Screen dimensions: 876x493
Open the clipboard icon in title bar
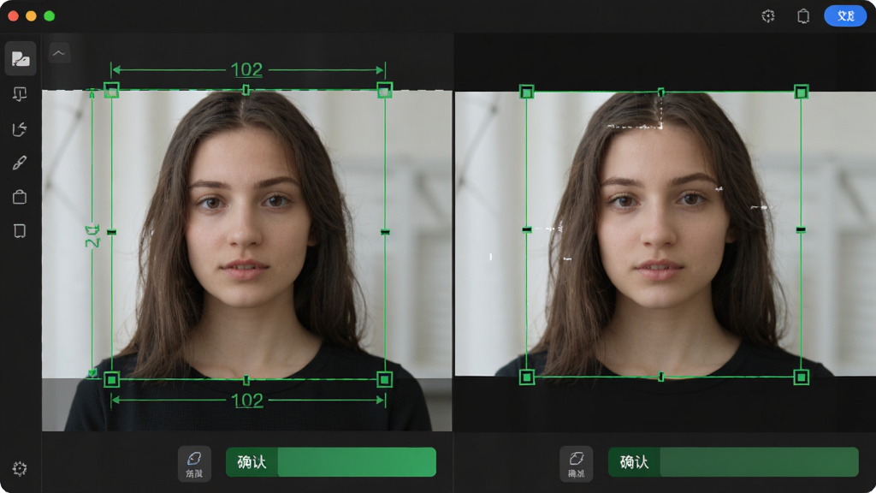click(x=803, y=16)
